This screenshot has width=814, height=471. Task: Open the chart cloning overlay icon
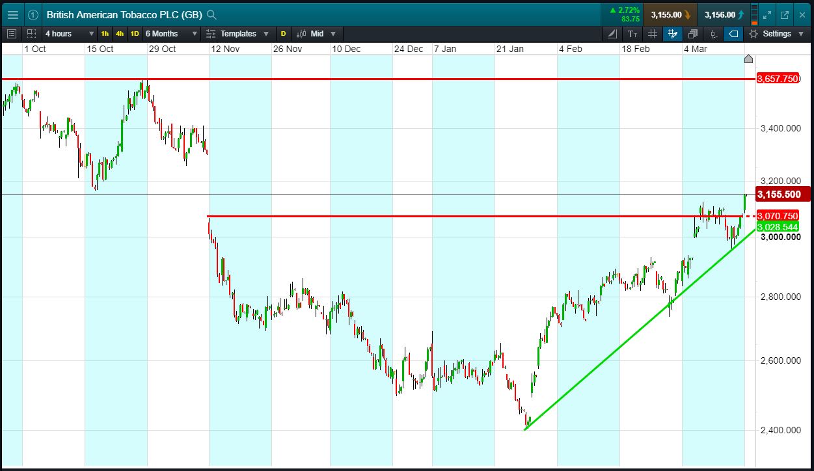coord(693,34)
